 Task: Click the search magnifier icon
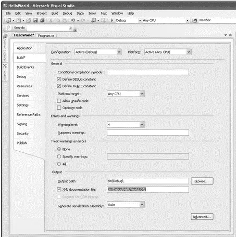8,28
